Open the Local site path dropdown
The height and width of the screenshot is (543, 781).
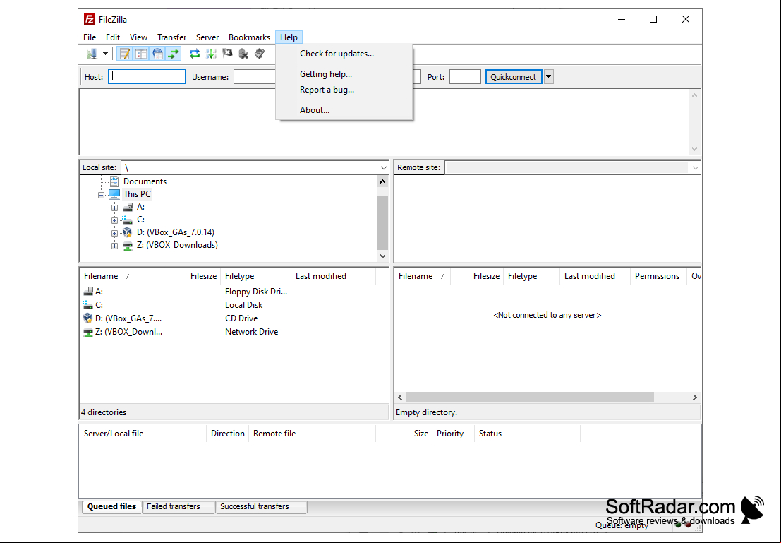point(383,168)
